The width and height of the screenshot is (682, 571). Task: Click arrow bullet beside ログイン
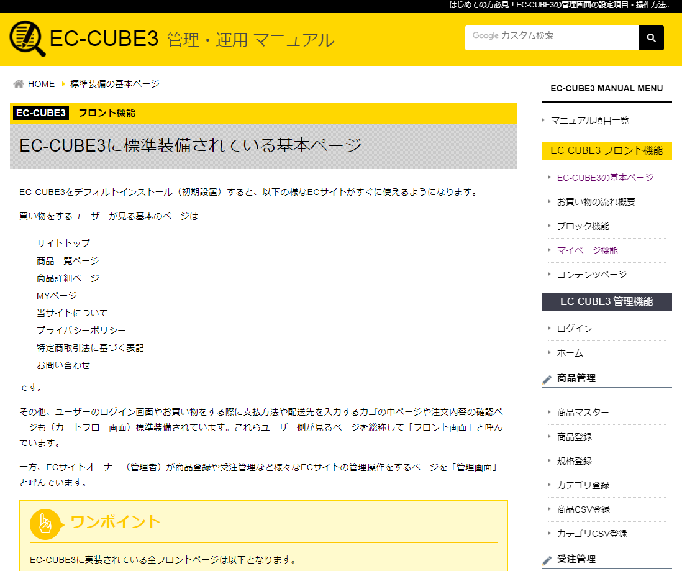click(549, 328)
